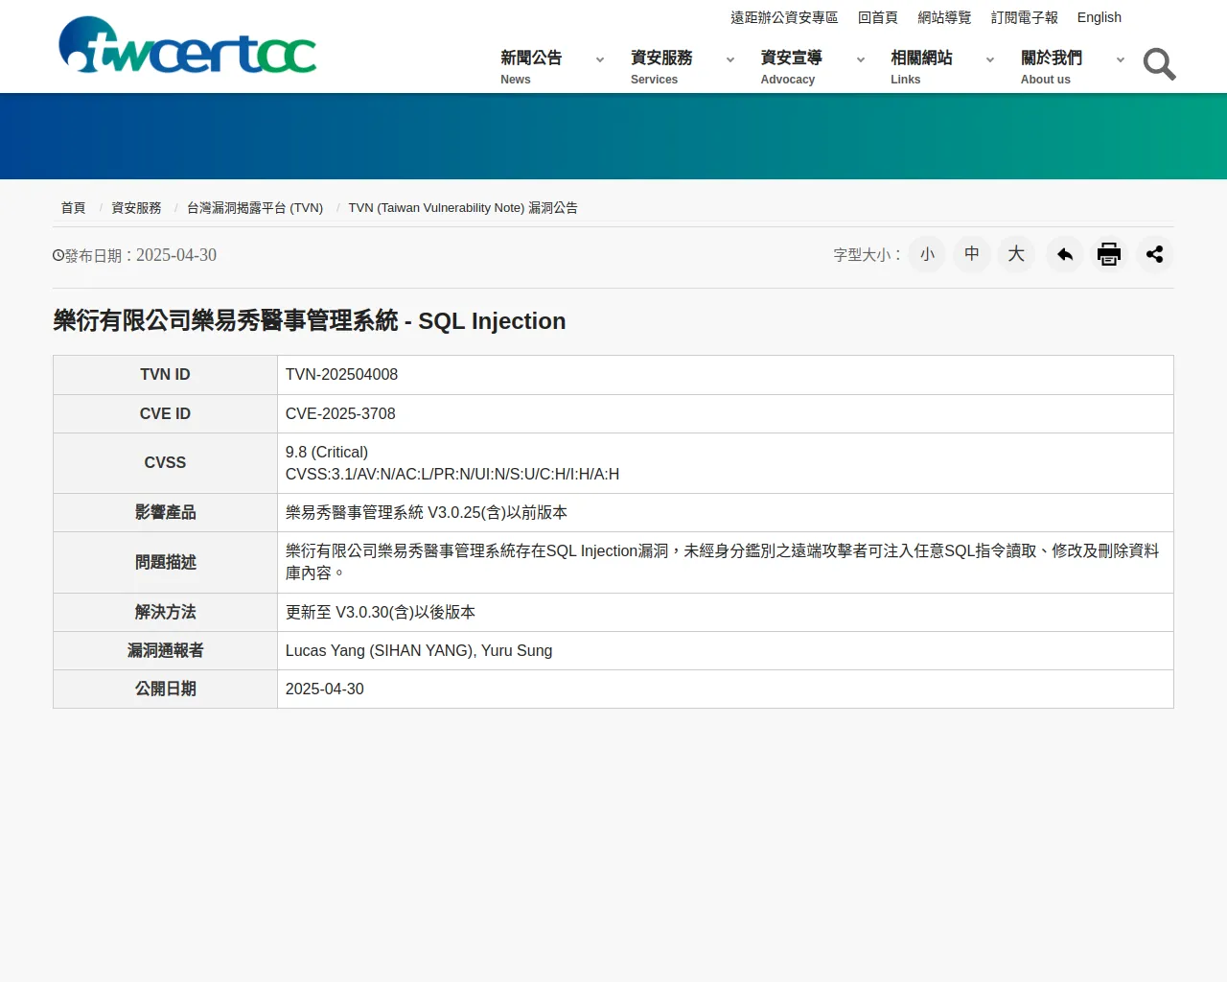Viewport: 1227px width, 982px height.
Task: Click the CVSS header cell
Action: [x=165, y=463]
